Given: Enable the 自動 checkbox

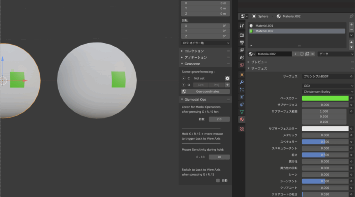Looking at the screenshot, I should coord(218,180).
